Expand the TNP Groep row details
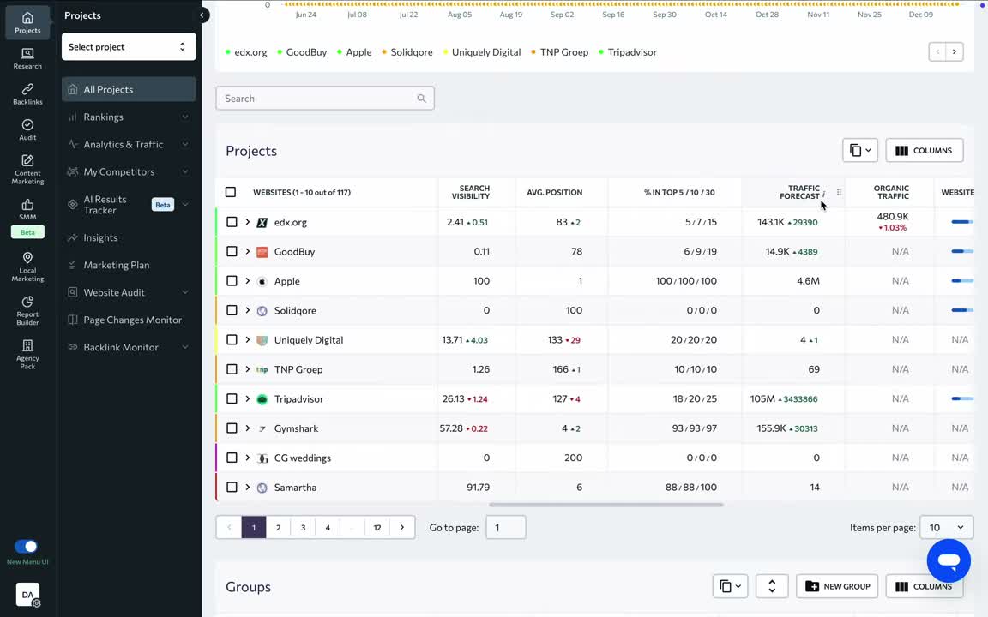This screenshot has height=617, width=988. pos(248,369)
